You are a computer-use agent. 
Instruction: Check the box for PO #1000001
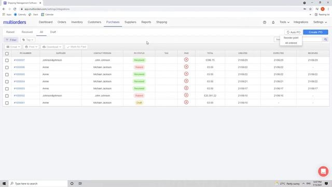click(x=7, y=103)
